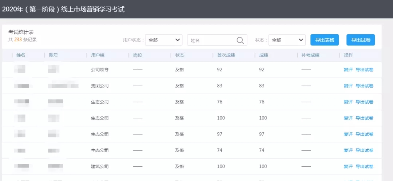Click 复评 link in 生态公司 row scoring 100
Viewport: 393px width, 181px height.
pos(348,118)
